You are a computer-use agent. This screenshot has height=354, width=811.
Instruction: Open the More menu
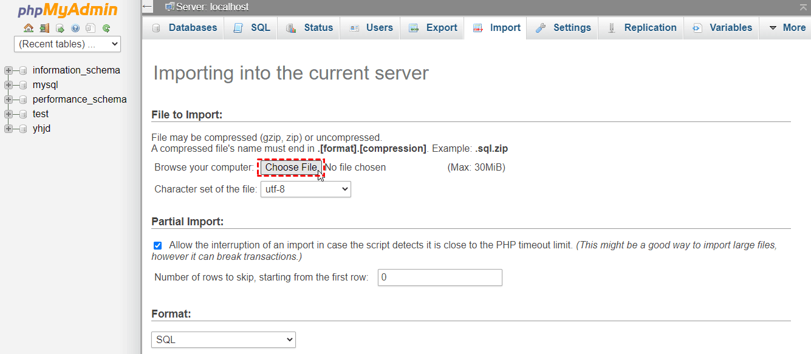coord(790,27)
